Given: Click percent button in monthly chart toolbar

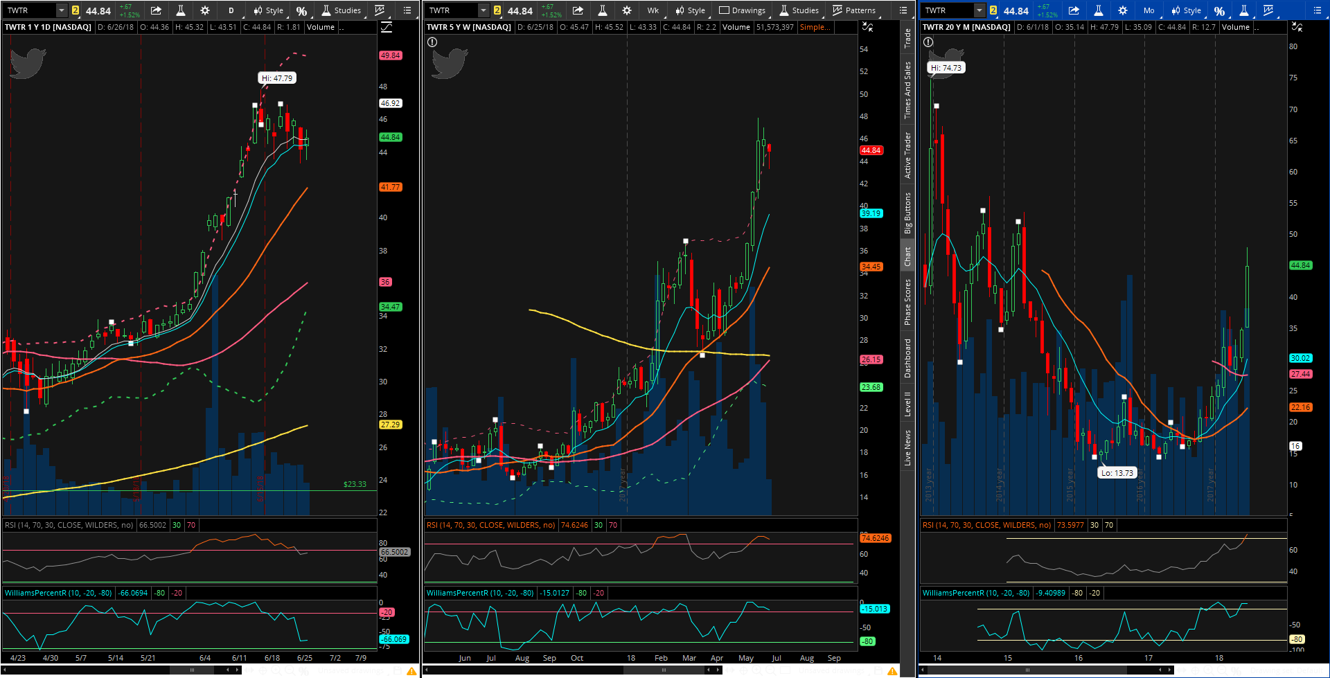Looking at the screenshot, I should pos(1219,10).
